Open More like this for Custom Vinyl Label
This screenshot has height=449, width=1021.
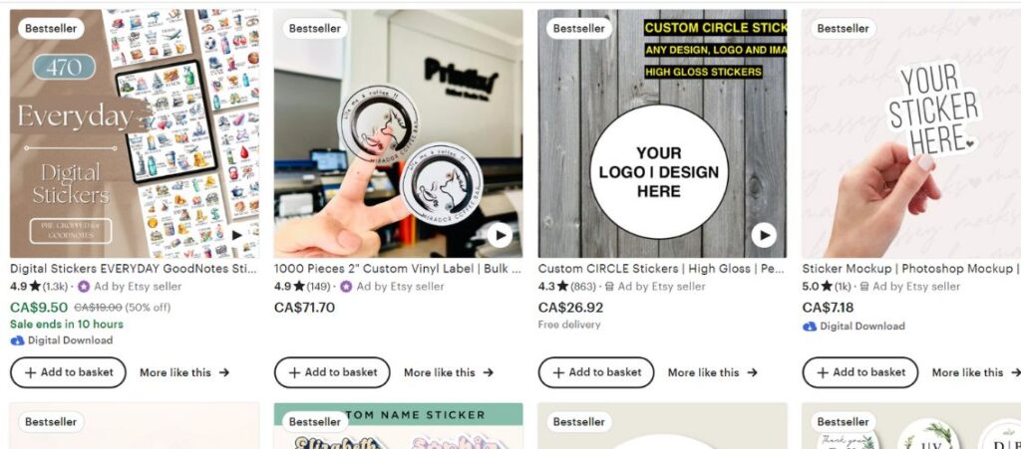[449, 373]
